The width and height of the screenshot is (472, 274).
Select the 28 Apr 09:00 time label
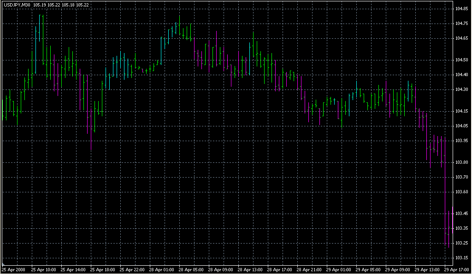(x=221, y=269)
